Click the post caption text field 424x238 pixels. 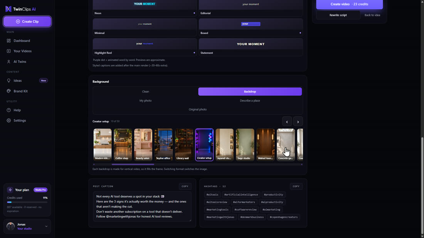(x=142, y=206)
